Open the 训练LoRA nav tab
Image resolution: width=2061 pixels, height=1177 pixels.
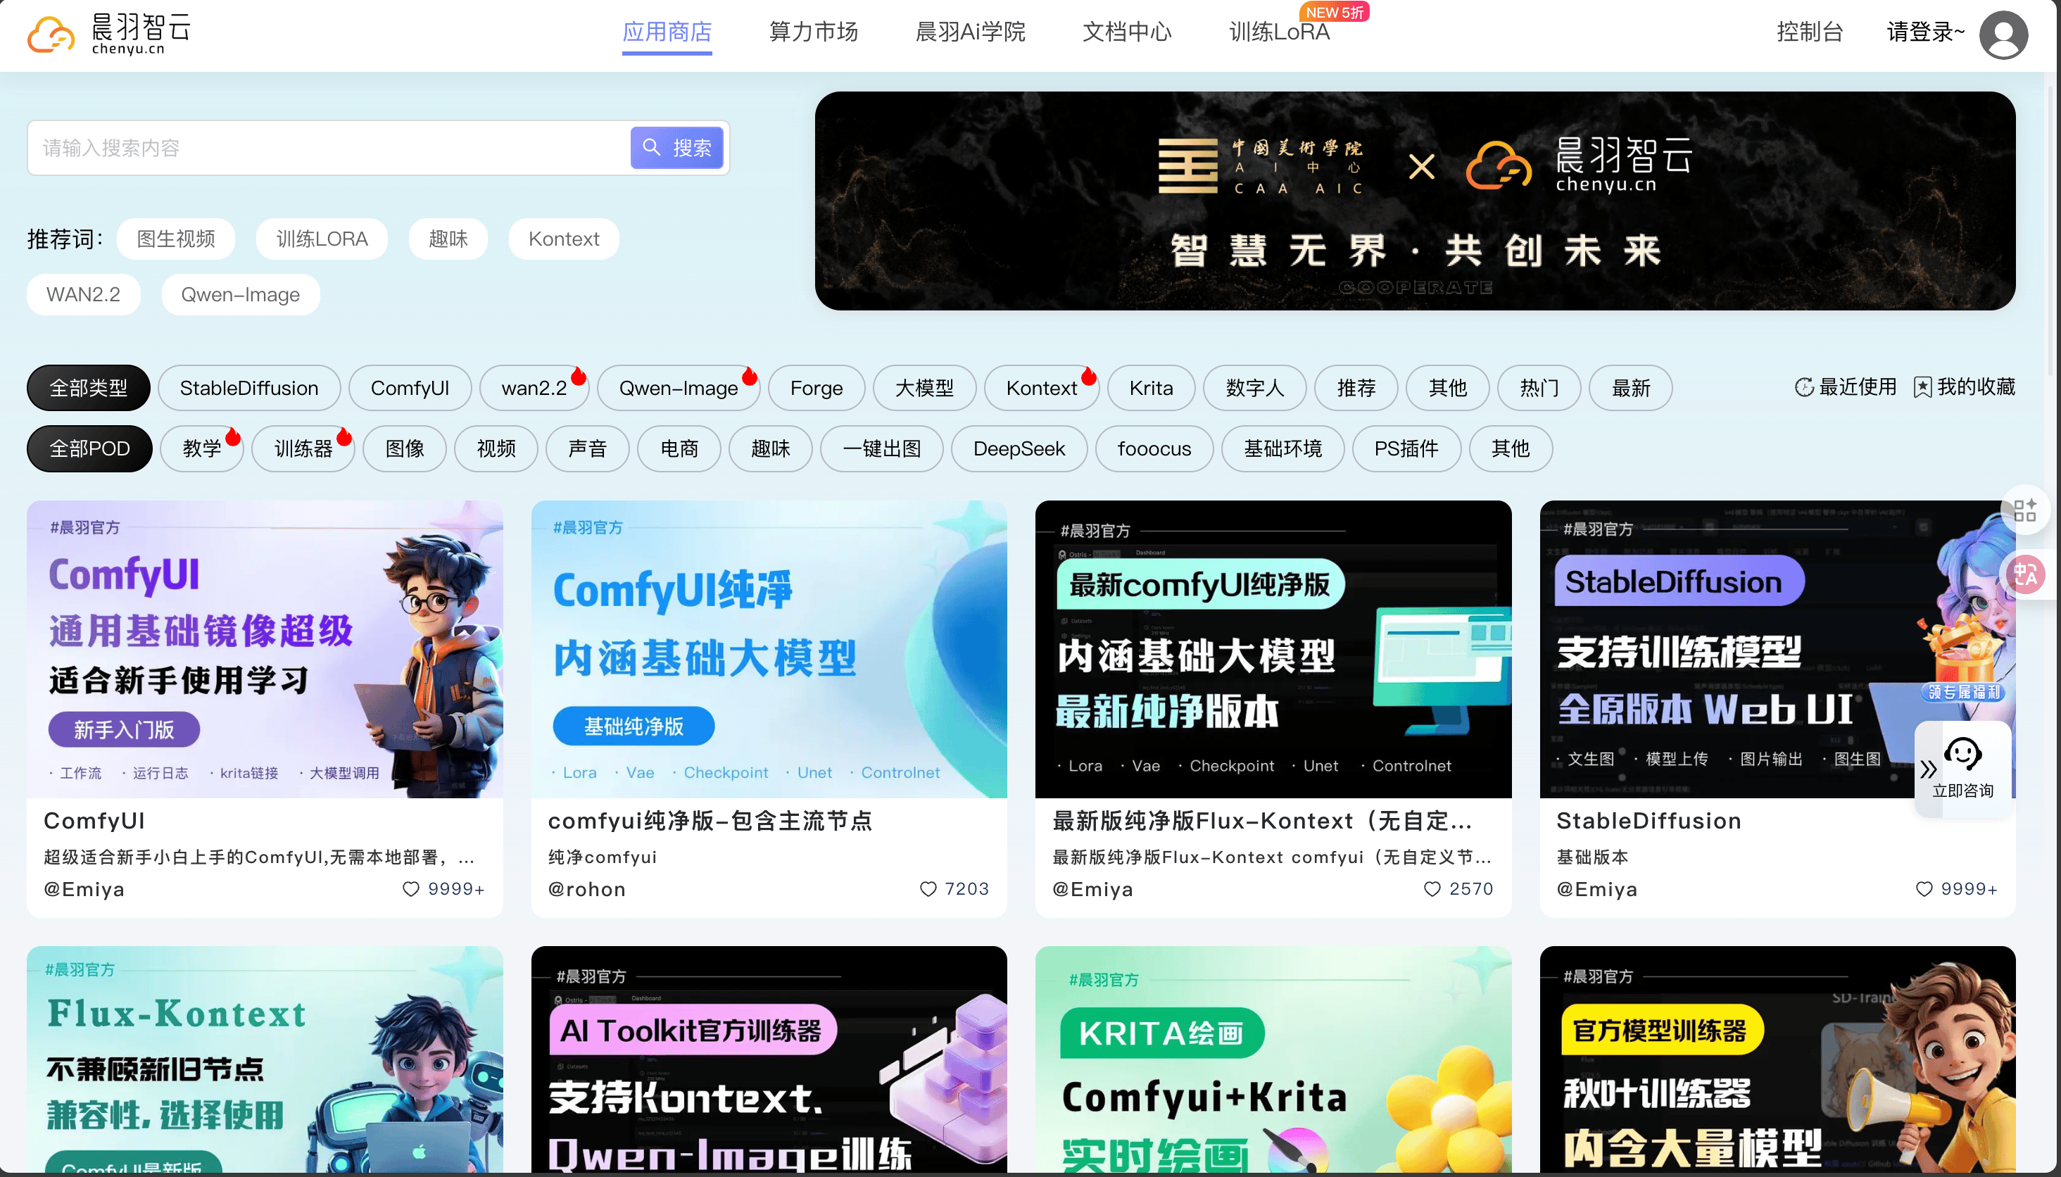(x=1279, y=32)
